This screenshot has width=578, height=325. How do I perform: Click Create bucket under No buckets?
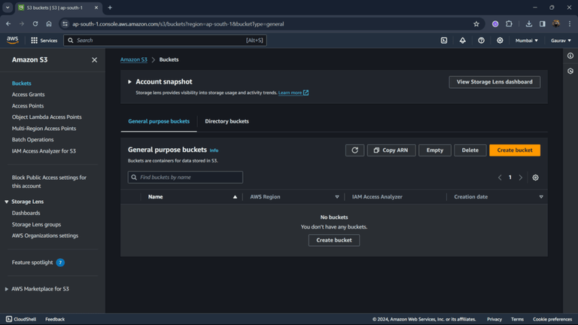click(334, 240)
